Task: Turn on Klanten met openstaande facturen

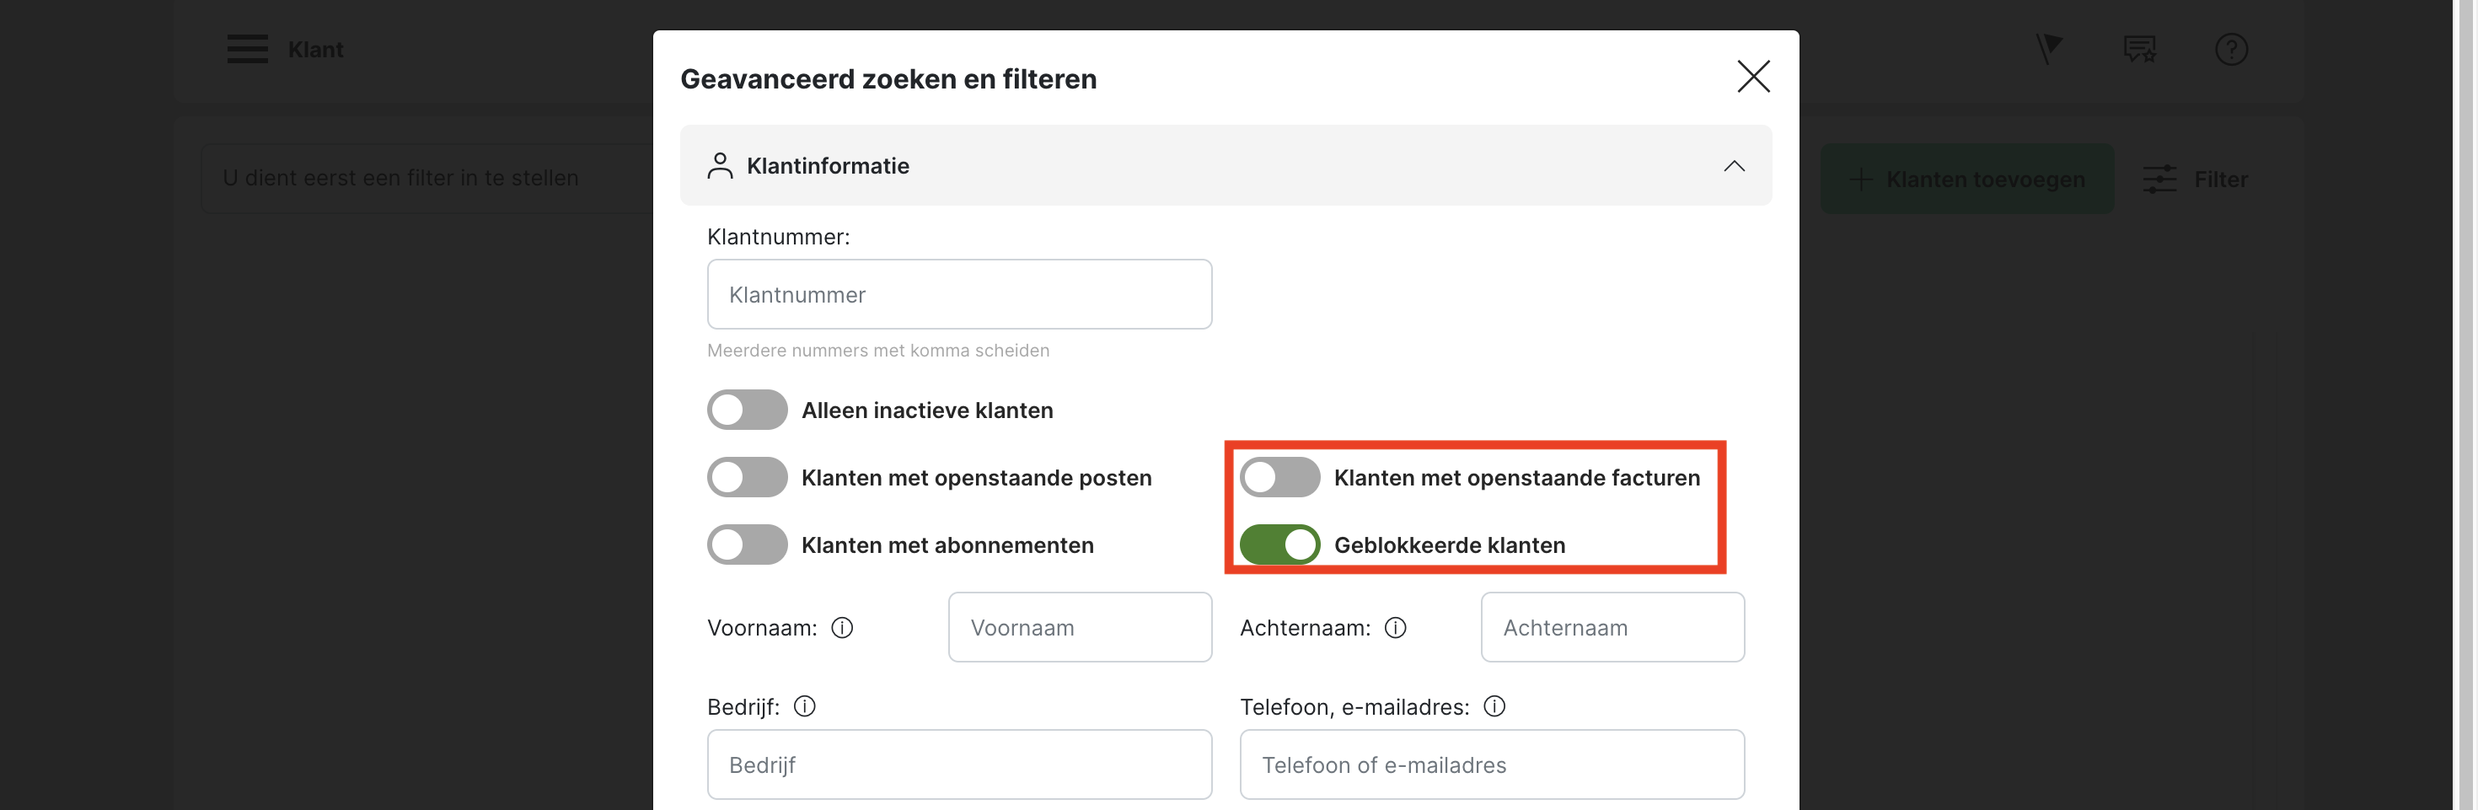Action: pyautogui.click(x=1279, y=478)
